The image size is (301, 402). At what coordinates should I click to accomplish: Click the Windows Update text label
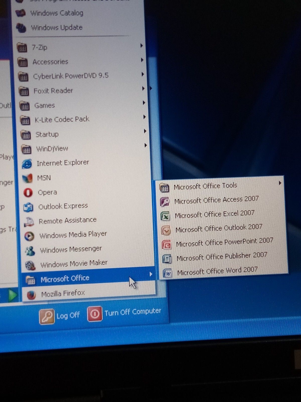pyautogui.click(x=57, y=27)
